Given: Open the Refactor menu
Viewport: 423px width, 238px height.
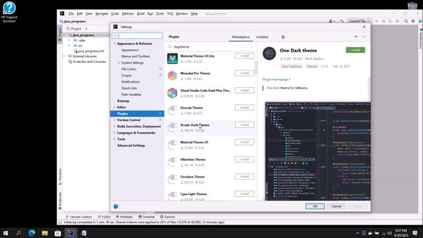Looking at the screenshot, I should (x=128, y=13).
